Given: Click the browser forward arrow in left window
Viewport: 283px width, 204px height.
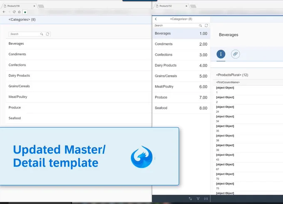Looking at the screenshot, I should pyautogui.click(x=9, y=12).
